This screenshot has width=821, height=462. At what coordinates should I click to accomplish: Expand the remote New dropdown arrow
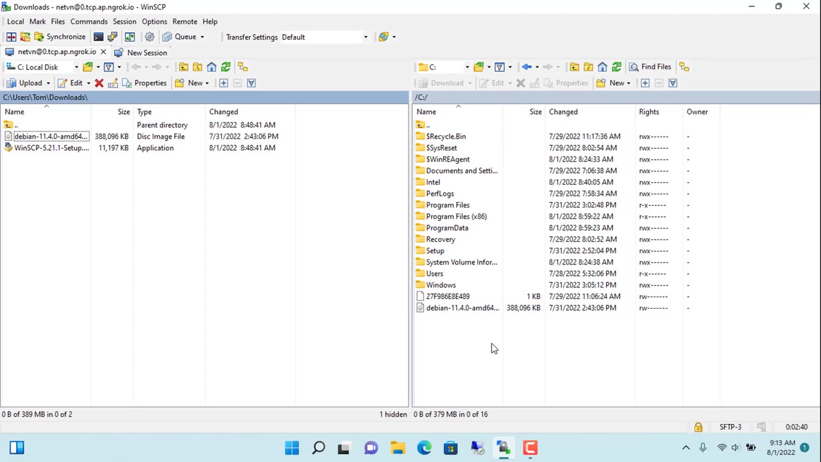[x=628, y=83]
